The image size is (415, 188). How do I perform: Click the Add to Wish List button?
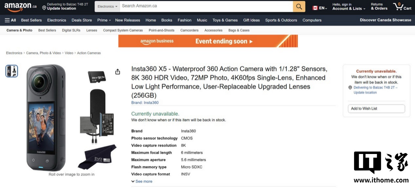(376, 109)
